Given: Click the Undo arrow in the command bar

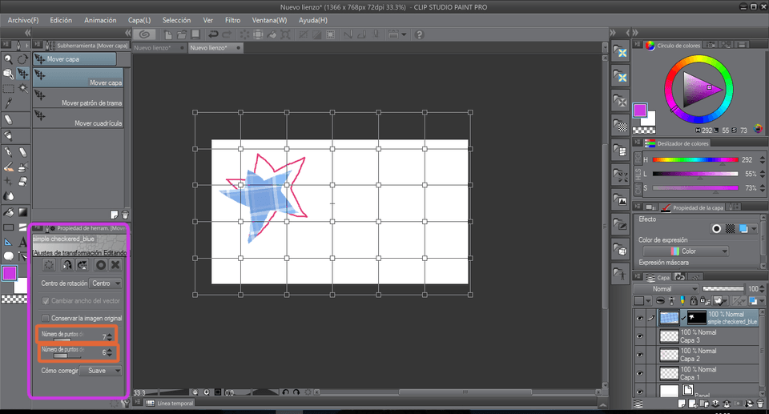Looking at the screenshot, I should tap(213, 34).
